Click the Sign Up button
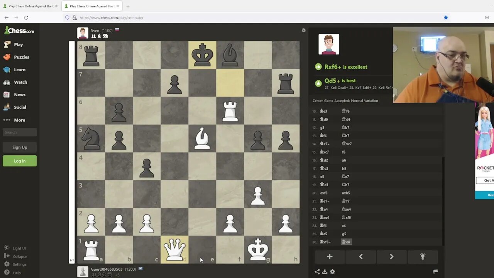494x278 pixels. pos(20,147)
